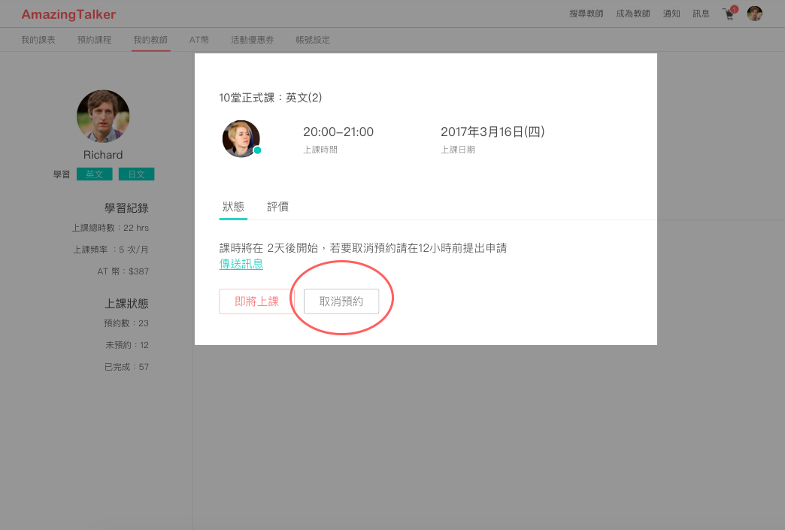Open the user avatar menu in header

(x=754, y=14)
